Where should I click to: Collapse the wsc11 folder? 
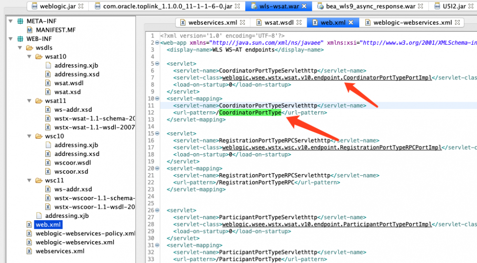pos(29,181)
